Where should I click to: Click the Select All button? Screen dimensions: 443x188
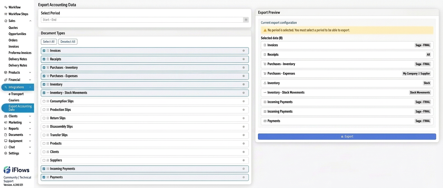tap(49, 42)
